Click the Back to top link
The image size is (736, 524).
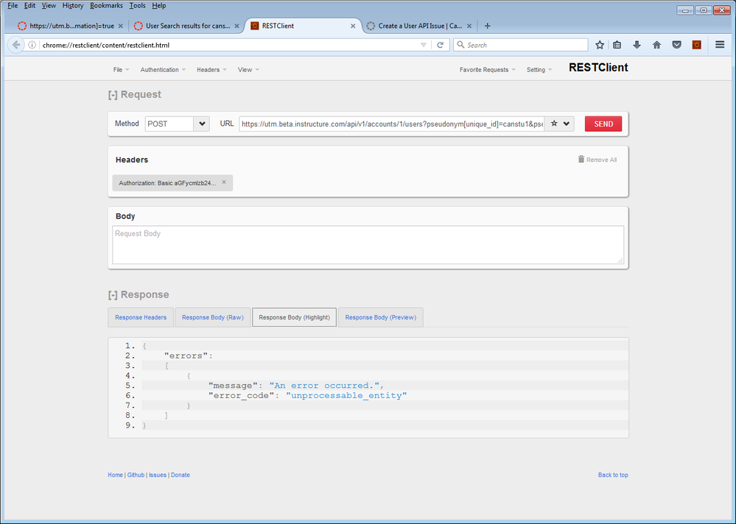pyautogui.click(x=613, y=475)
